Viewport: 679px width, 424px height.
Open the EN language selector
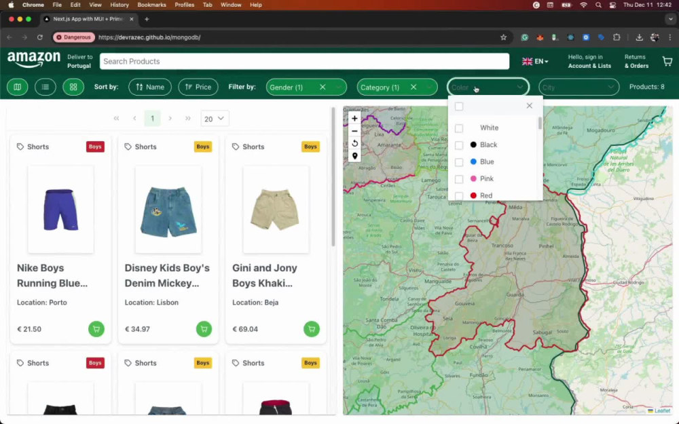[535, 62]
